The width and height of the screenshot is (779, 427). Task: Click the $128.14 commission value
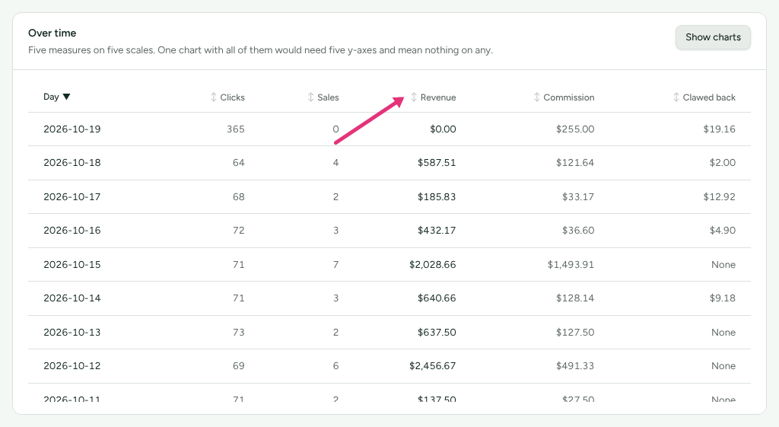pyautogui.click(x=575, y=298)
